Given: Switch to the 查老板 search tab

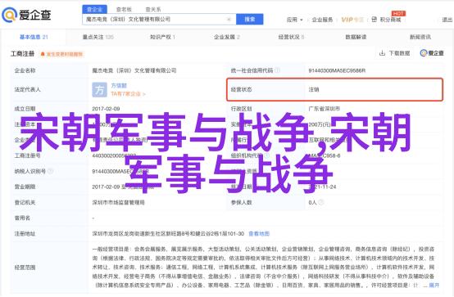Looking at the screenshot, I should [x=124, y=10].
